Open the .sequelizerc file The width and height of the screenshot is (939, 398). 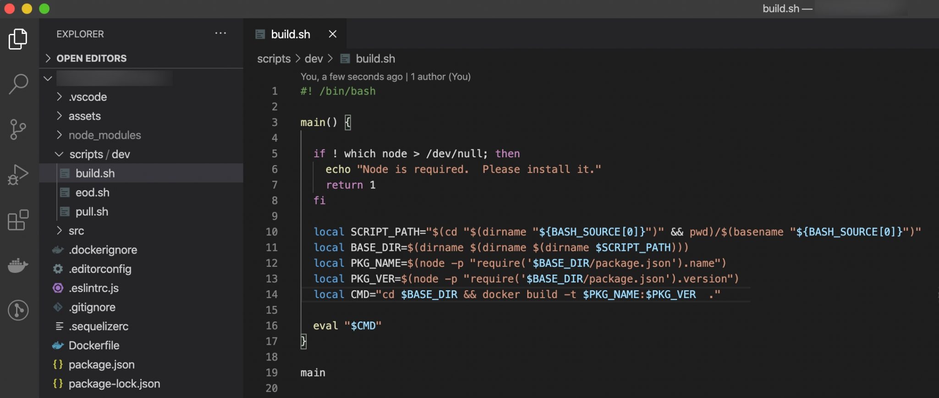141,326
